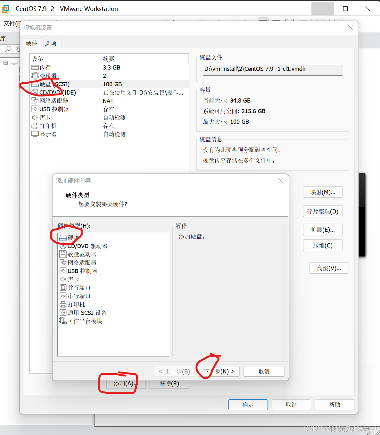380x435 pixels.
Task: Click the 扩展(E) button
Action: click(323, 230)
